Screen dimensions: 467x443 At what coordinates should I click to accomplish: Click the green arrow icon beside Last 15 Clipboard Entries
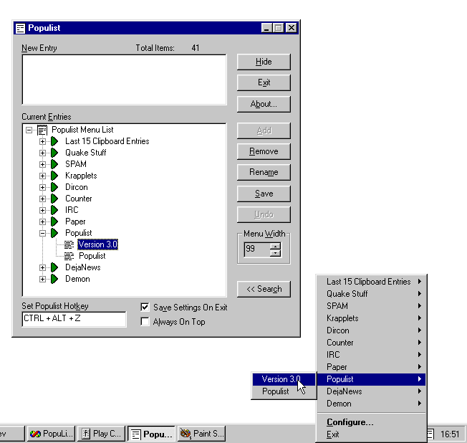pyautogui.click(x=54, y=141)
